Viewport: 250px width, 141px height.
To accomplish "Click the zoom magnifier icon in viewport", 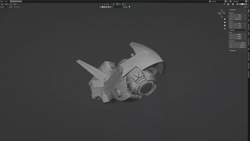I will 225,19.
